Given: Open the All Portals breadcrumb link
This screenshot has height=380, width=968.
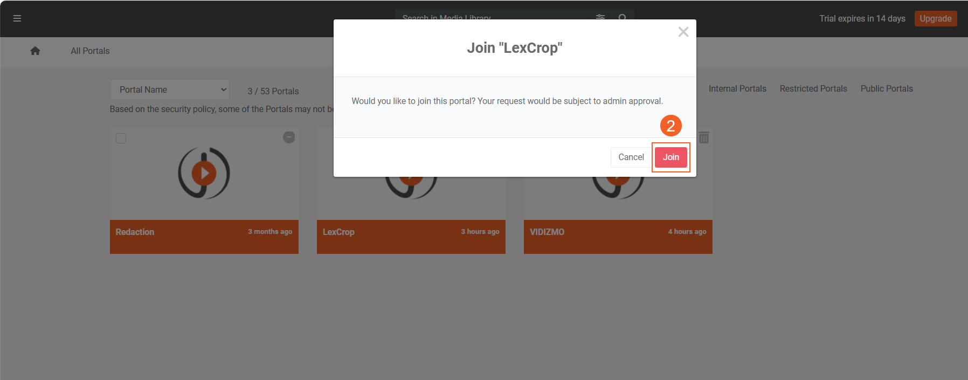Looking at the screenshot, I should point(90,51).
